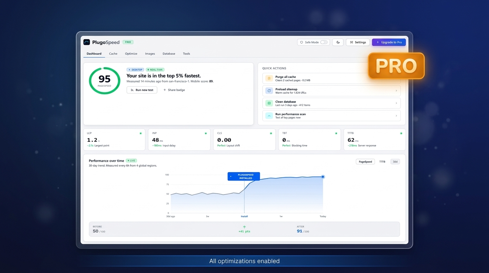Select the PageSpeed chart metric toggle
This screenshot has height=273, width=489.
coord(365,162)
